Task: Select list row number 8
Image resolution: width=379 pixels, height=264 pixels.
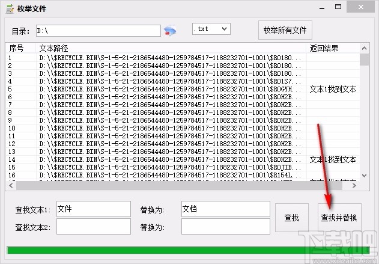Action: point(183,112)
